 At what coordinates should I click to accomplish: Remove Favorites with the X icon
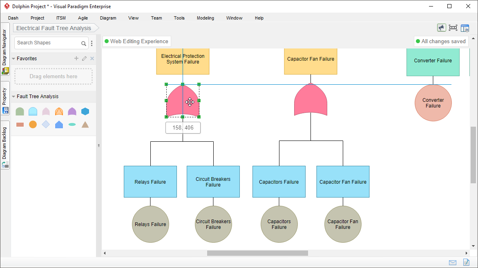coord(92,58)
